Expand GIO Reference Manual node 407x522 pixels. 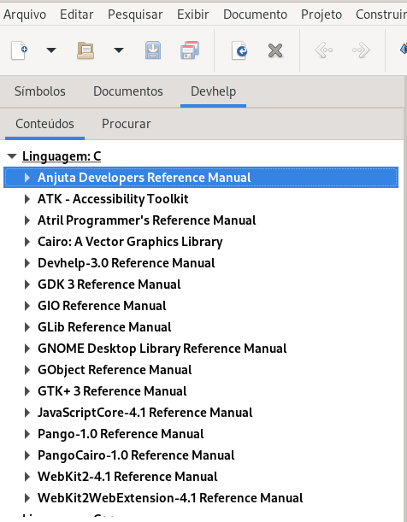(x=27, y=306)
